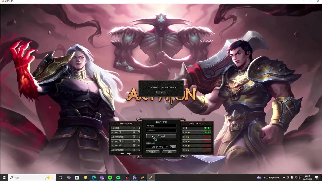Click plus icon on Account Slot 6
Screen dimensions: 322x181
tap(134, 150)
